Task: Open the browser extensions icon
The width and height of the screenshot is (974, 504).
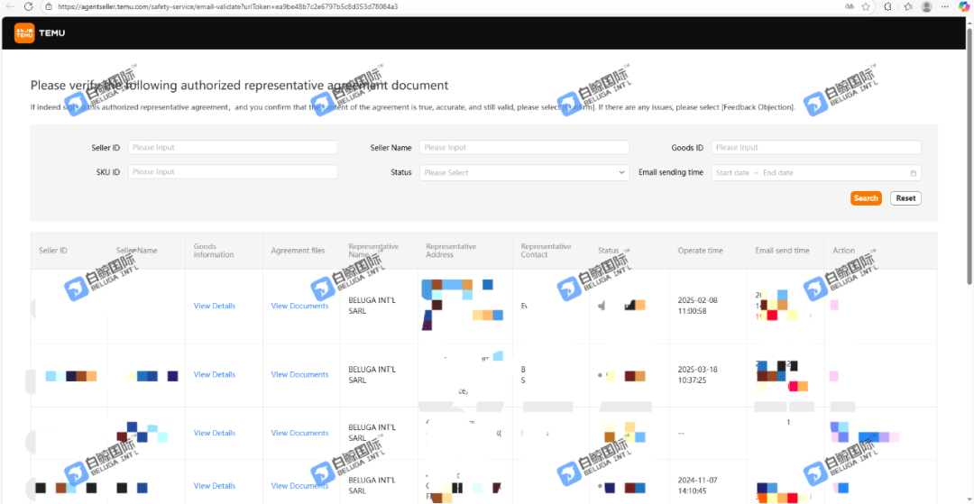Action: pyautogui.click(x=887, y=7)
